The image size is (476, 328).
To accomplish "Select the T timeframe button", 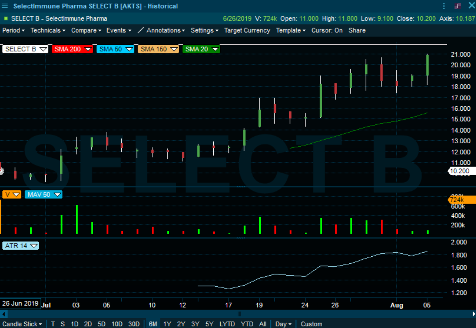I will (53, 324).
